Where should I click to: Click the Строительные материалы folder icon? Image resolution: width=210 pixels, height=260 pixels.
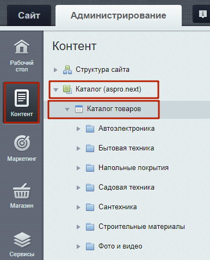click(90, 227)
